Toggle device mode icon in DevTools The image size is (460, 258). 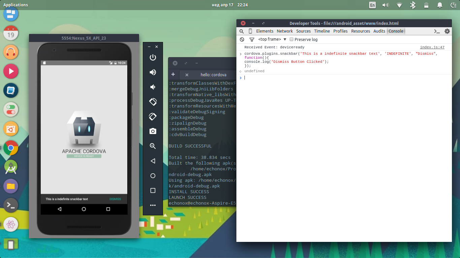click(x=250, y=31)
